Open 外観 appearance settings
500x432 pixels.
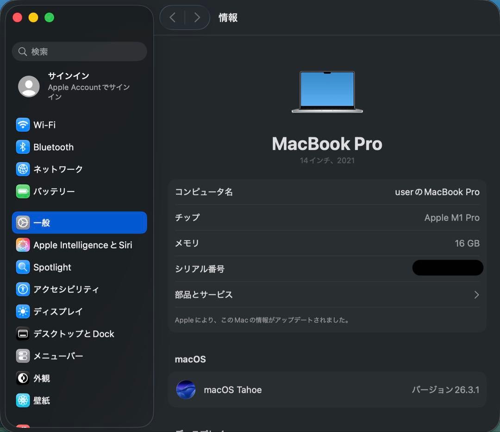pyautogui.click(x=43, y=378)
